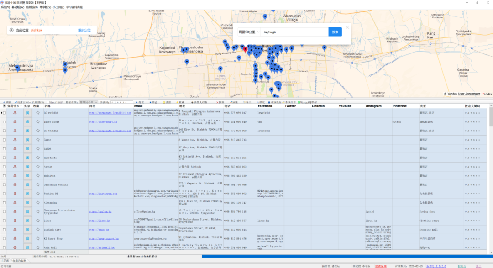Click the trade info anchor icon for LC waikiki
The height and width of the screenshot is (268, 493).
15,113
